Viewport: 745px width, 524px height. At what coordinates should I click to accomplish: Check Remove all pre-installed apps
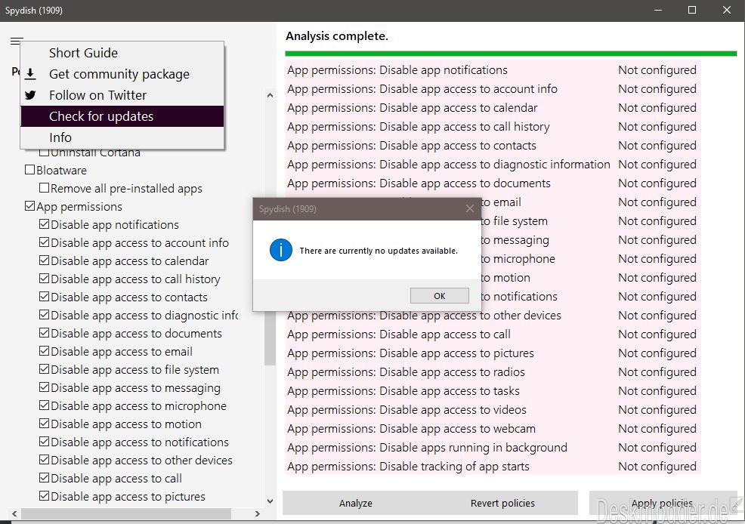pyautogui.click(x=44, y=187)
